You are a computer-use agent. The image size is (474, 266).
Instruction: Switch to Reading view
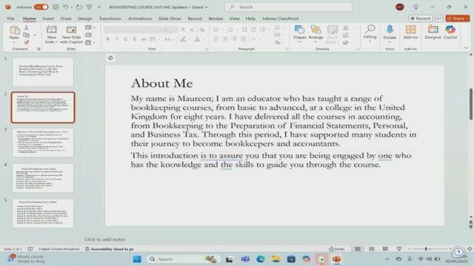coord(385,249)
